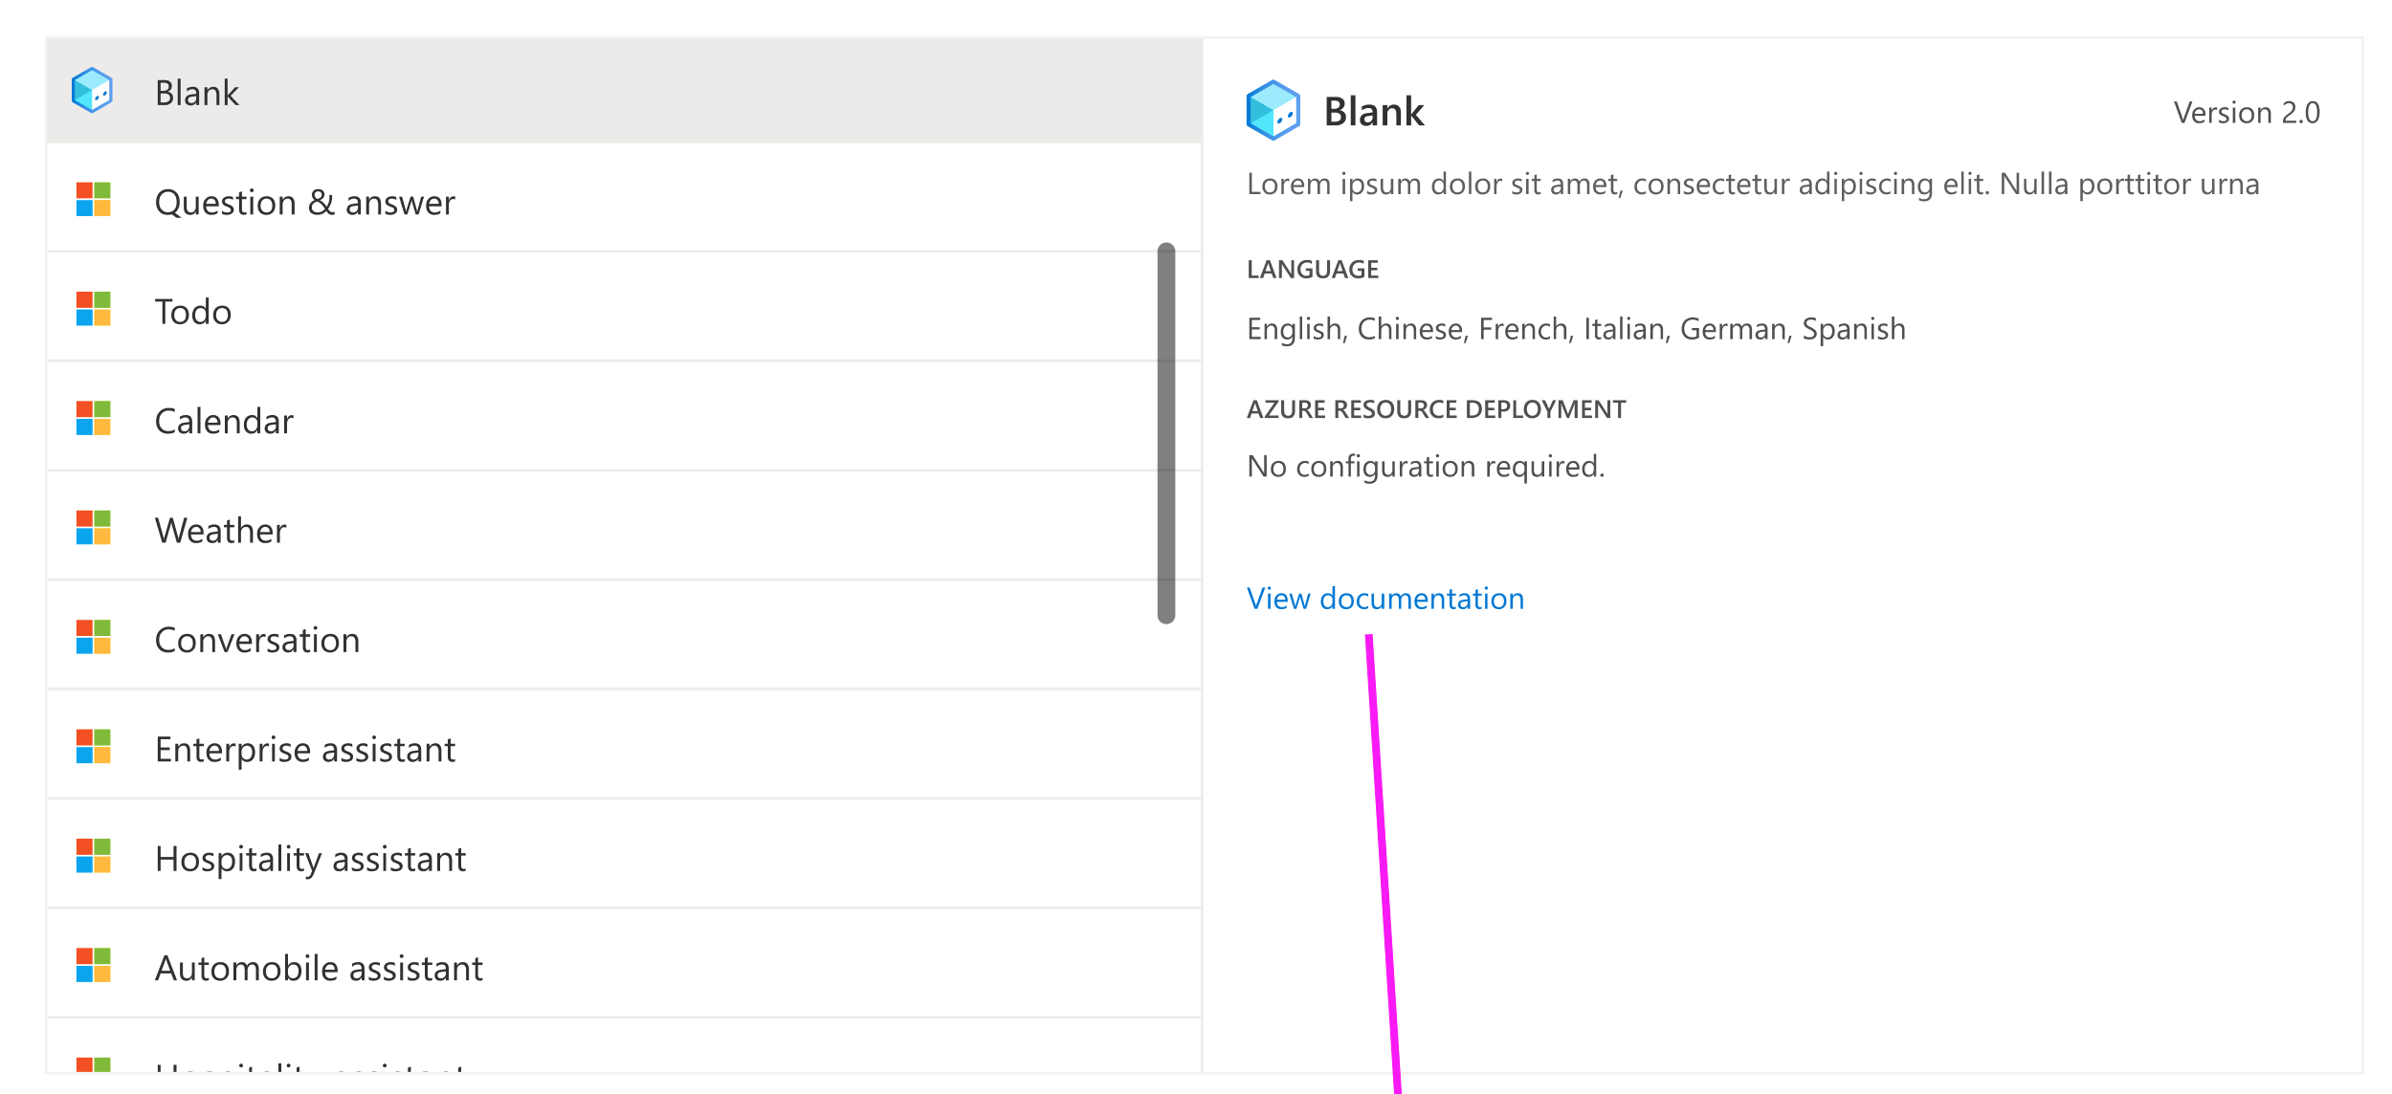Click the Blank template cube icon
The image size is (2392, 1094).
coord(93,92)
